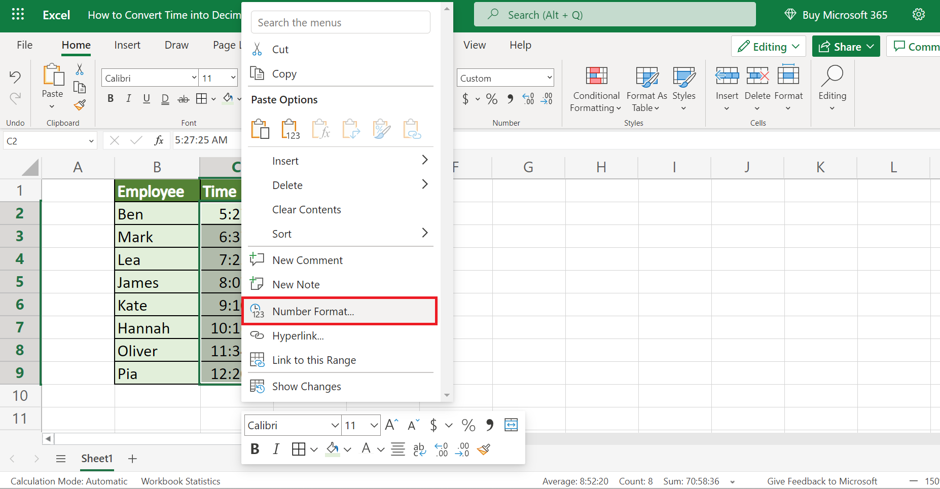This screenshot has height=489, width=940.
Task: Expand the Insert submenu in context menu
Action: [x=424, y=161]
